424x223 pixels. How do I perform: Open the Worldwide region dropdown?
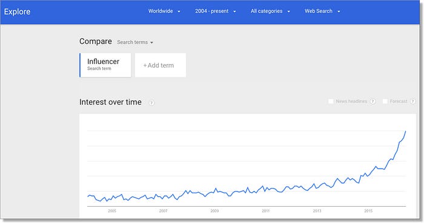(x=164, y=11)
